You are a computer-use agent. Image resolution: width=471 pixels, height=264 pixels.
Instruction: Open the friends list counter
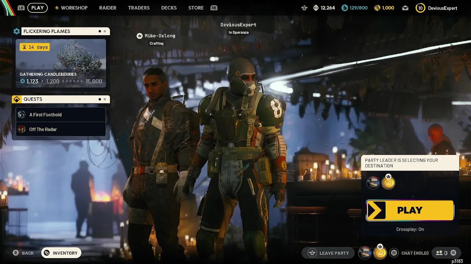[442, 253]
